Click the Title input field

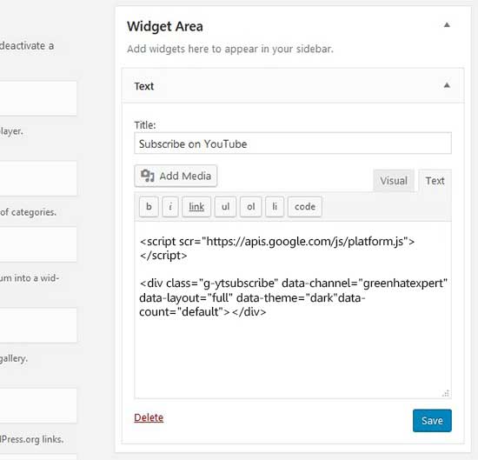click(293, 143)
